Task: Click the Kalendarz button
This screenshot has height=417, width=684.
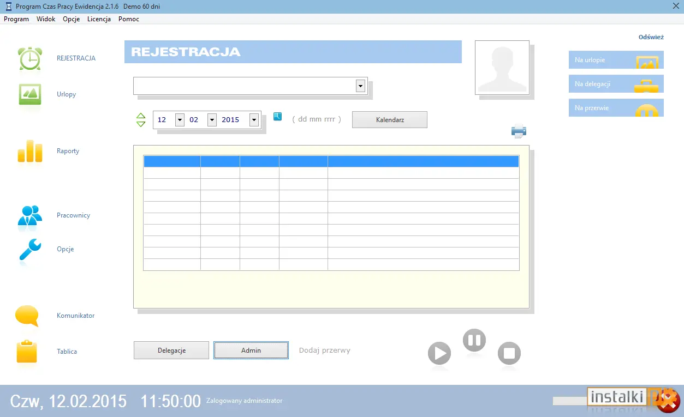Action: 390,120
